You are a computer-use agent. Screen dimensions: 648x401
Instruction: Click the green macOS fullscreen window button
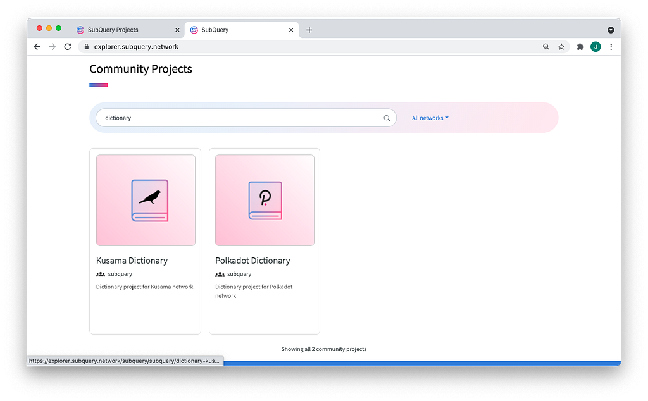pos(58,28)
